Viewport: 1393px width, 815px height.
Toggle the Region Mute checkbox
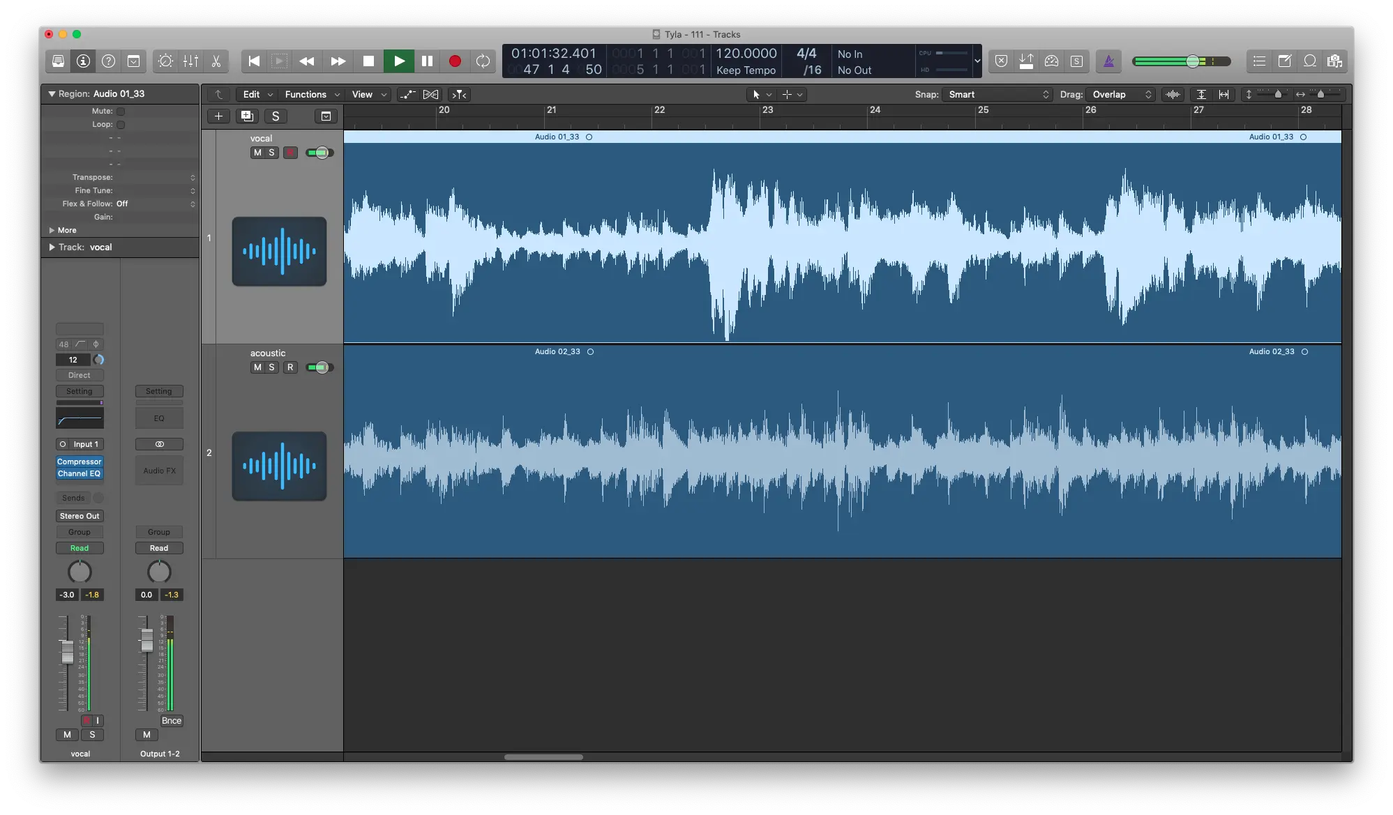121,112
